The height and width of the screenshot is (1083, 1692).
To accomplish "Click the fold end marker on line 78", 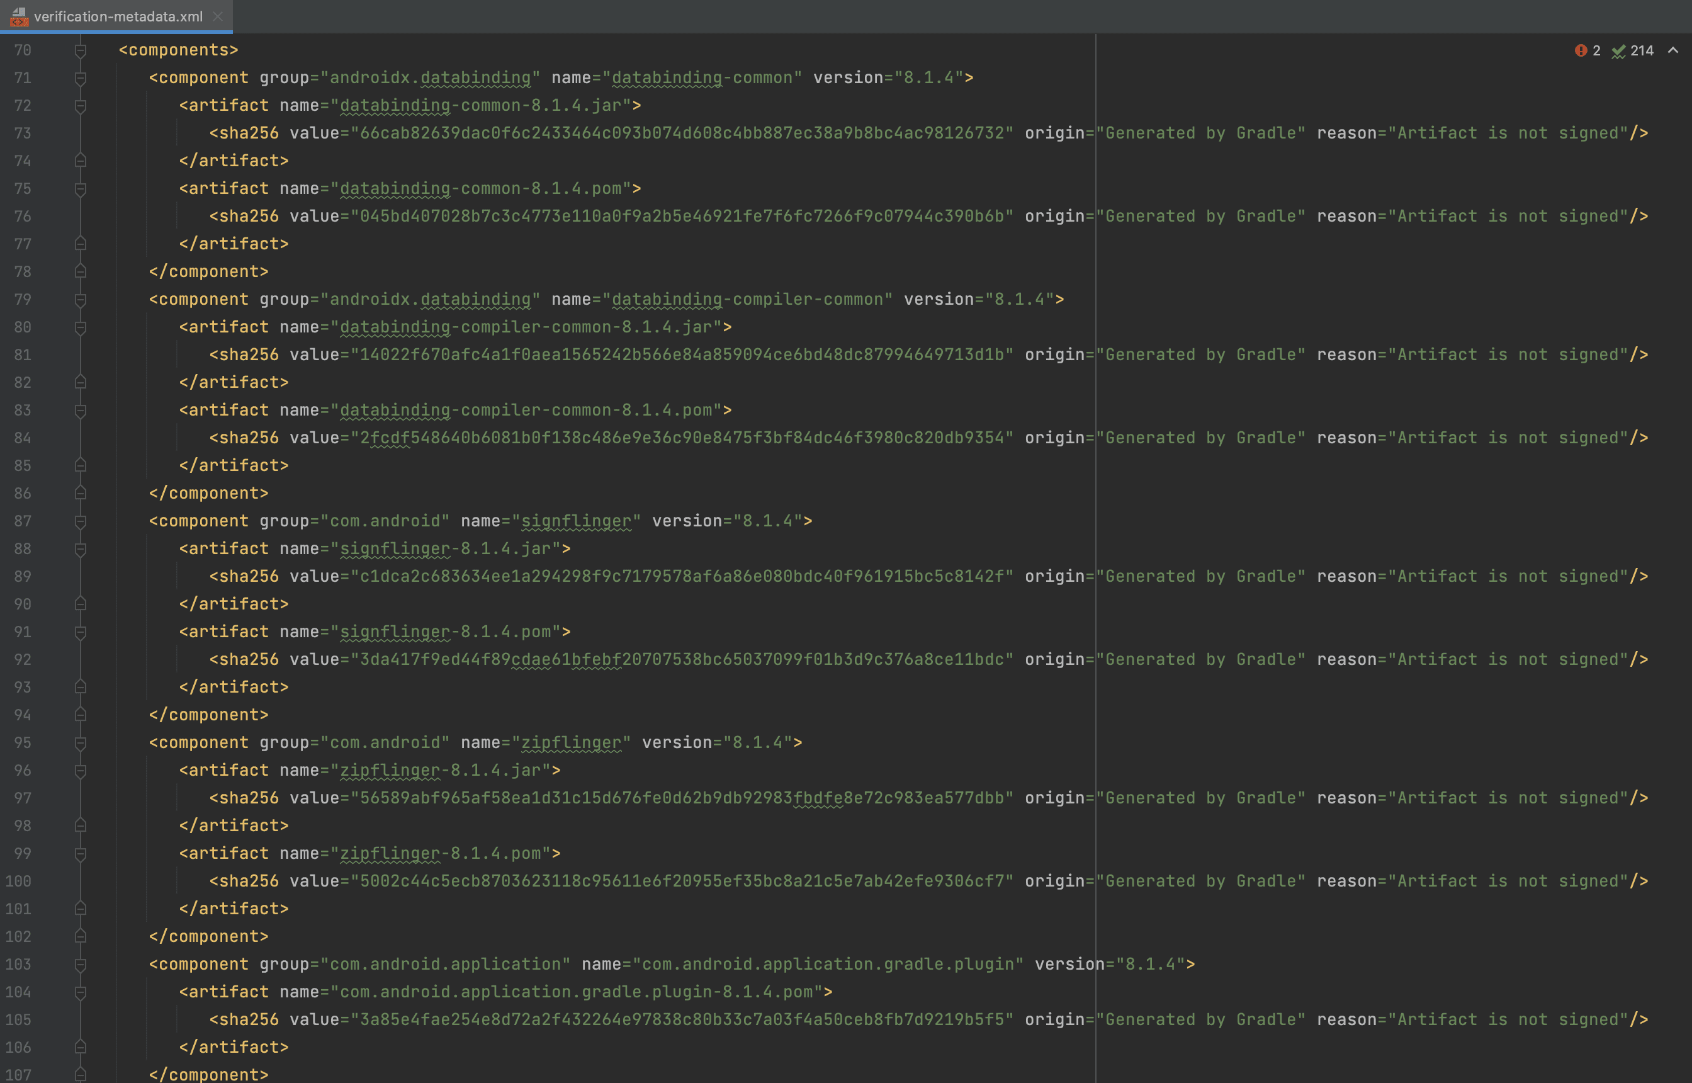I will pyautogui.click(x=81, y=271).
